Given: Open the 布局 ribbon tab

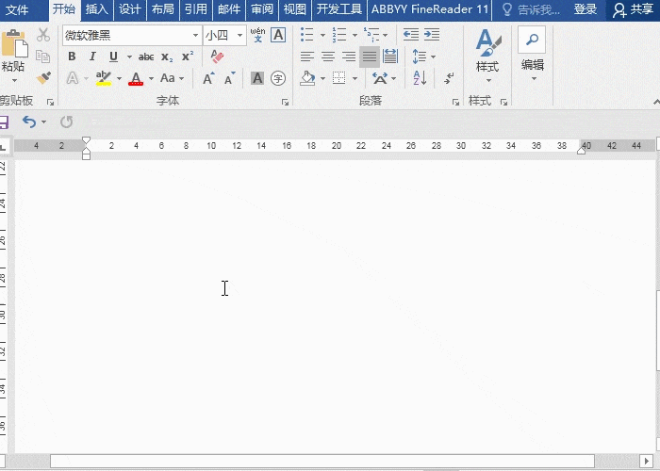Looking at the screenshot, I should click(162, 9).
